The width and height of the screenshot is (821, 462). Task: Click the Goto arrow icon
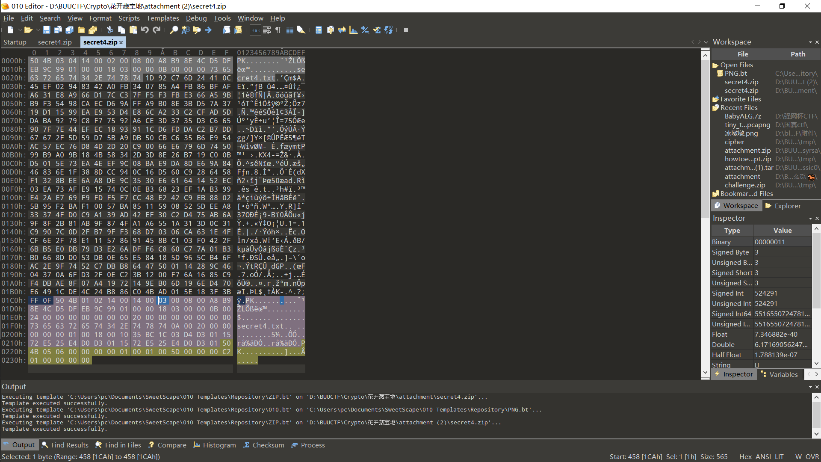(x=208, y=30)
